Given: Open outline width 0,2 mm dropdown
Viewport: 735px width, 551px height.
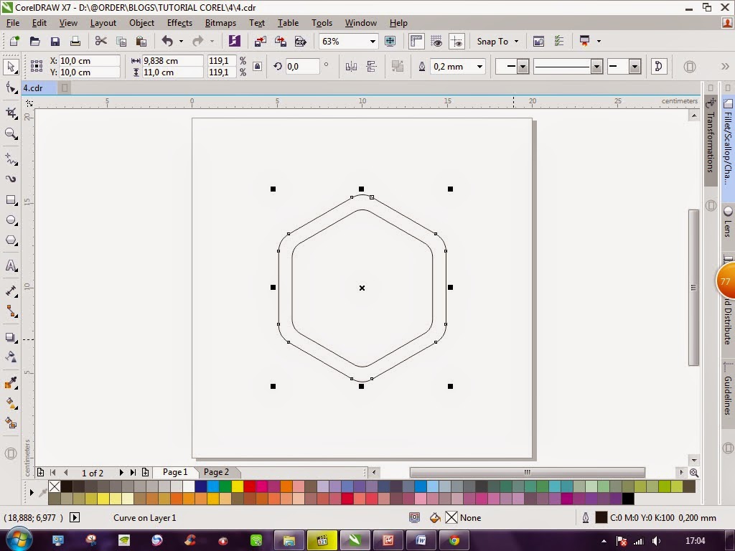Looking at the screenshot, I should coord(479,67).
